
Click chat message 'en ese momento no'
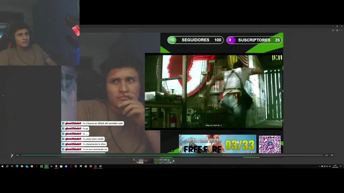point(85,149)
